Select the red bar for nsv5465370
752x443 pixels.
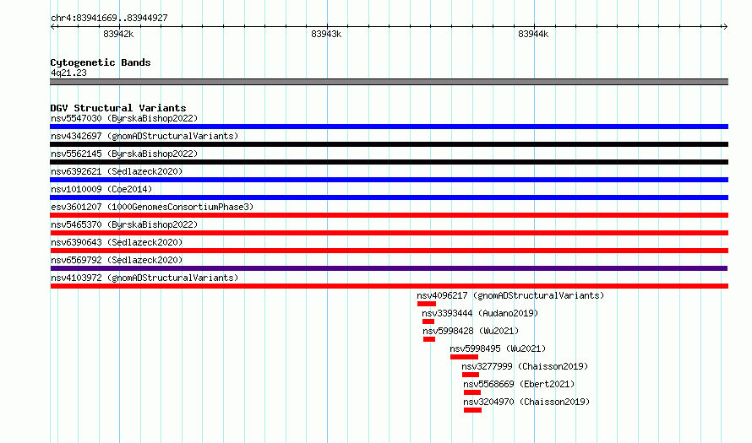pos(389,233)
